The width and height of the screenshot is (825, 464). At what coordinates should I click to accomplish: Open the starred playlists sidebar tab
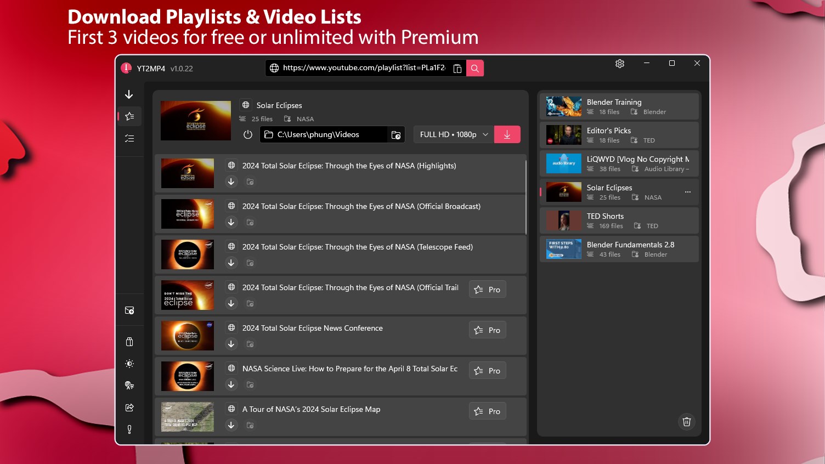click(129, 116)
